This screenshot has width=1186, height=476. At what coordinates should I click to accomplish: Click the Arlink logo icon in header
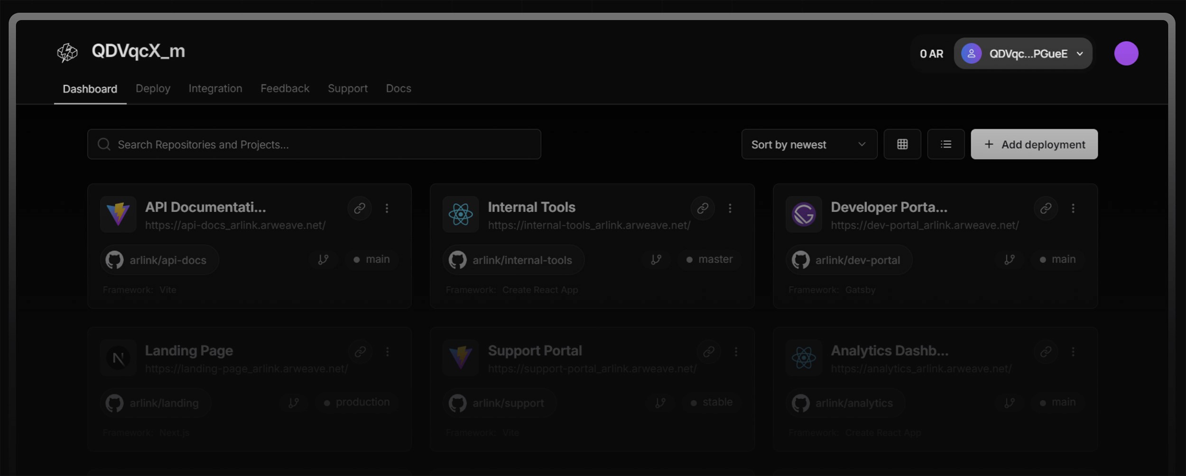[67, 52]
